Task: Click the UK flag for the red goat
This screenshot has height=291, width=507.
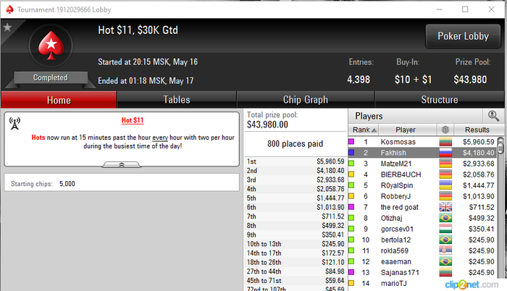Action: (445, 207)
